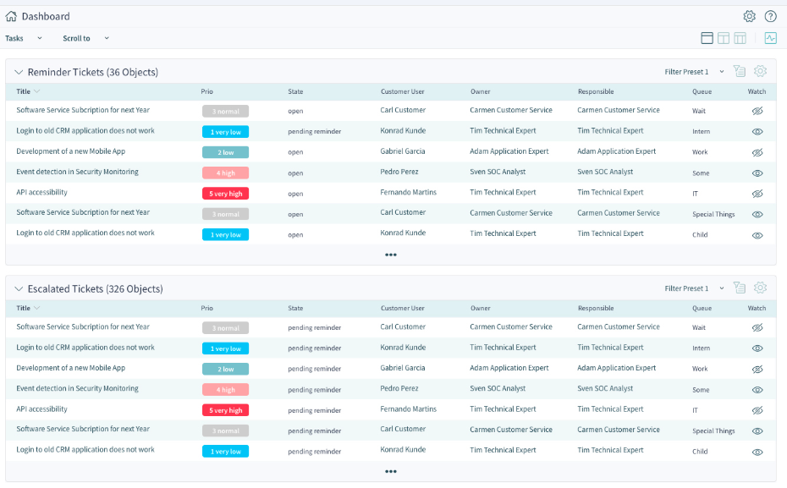Toggle watch for Reminder 'API accessibility' ticket
Viewport: 787px width, 488px height.
[757, 193]
